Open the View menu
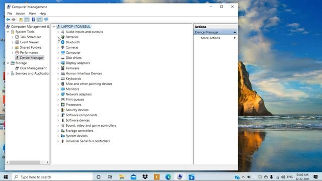 coord(32,14)
